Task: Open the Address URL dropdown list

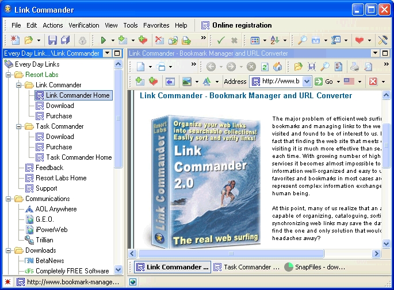Action: (x=307, y=82)
